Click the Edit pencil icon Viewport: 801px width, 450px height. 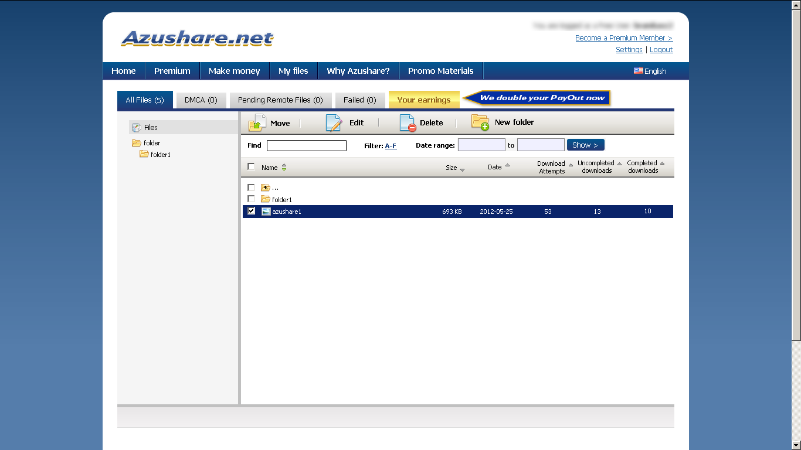click(x=334, y=122)
